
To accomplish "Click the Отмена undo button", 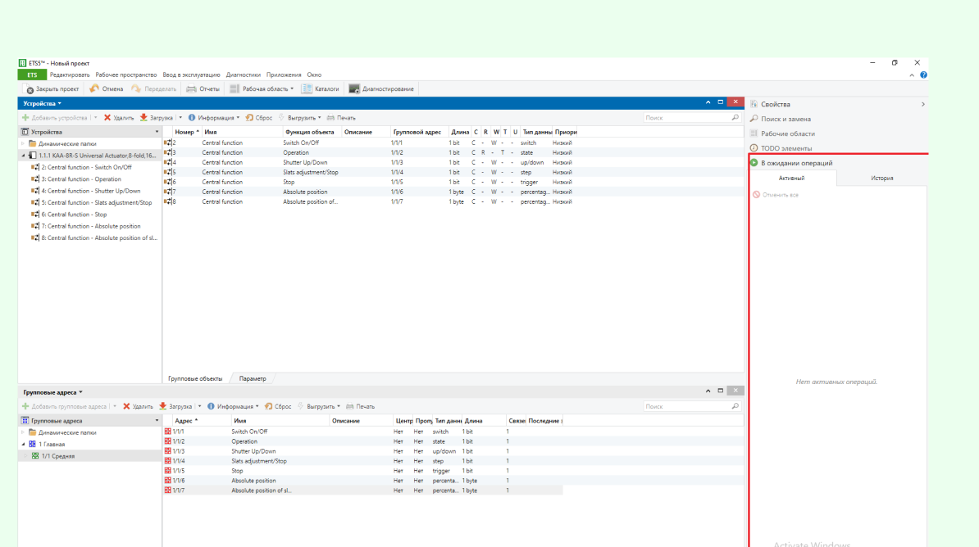I will pyautogui.click(x=107, y=89).
